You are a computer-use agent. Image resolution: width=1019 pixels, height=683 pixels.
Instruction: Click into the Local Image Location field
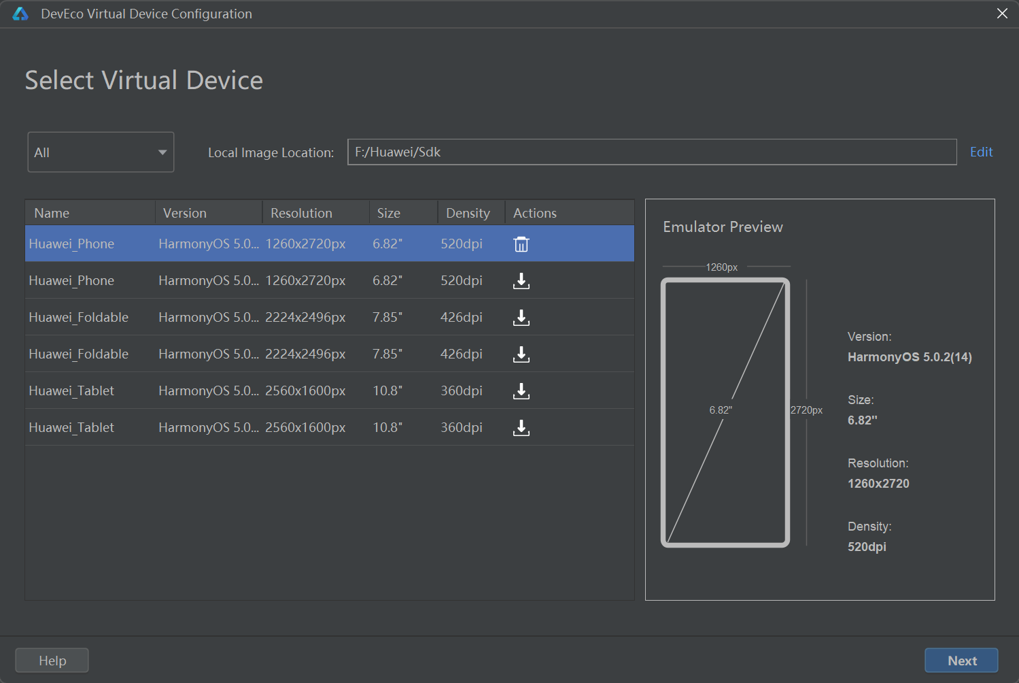[x=652, y=152]
